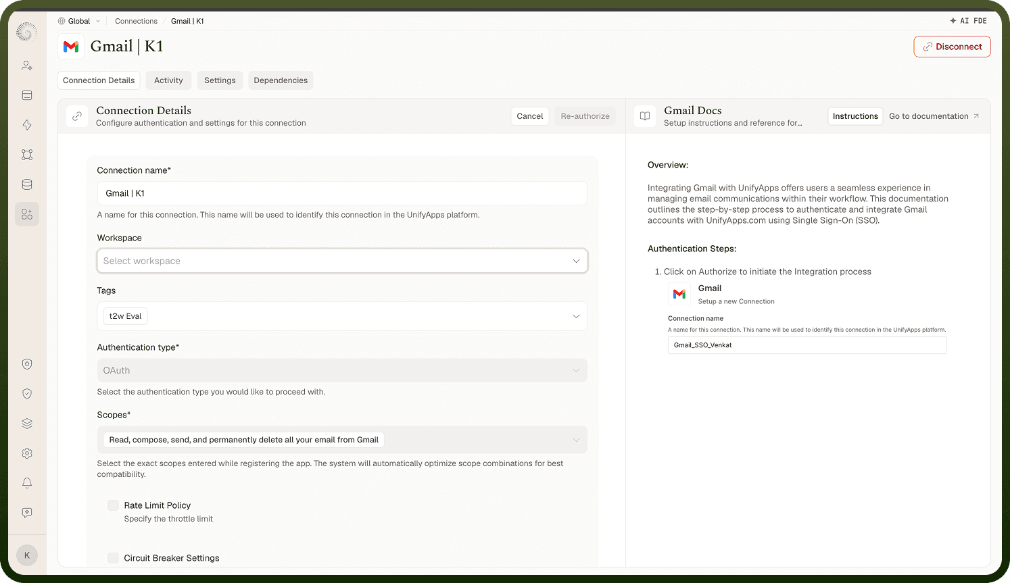Click the t2w Eval tag chip

coord(125,316)
